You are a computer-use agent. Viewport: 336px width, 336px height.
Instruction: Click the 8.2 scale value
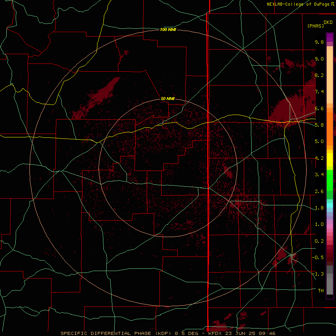tap(319, 75)
